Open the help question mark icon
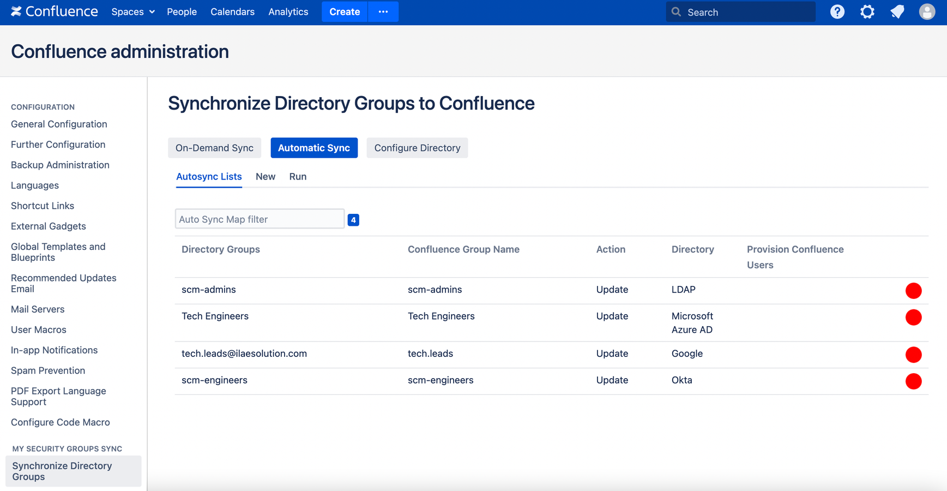 pos(837,11)
